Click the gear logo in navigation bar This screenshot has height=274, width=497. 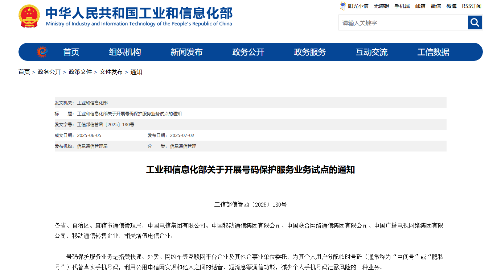[x=42, y=52]
